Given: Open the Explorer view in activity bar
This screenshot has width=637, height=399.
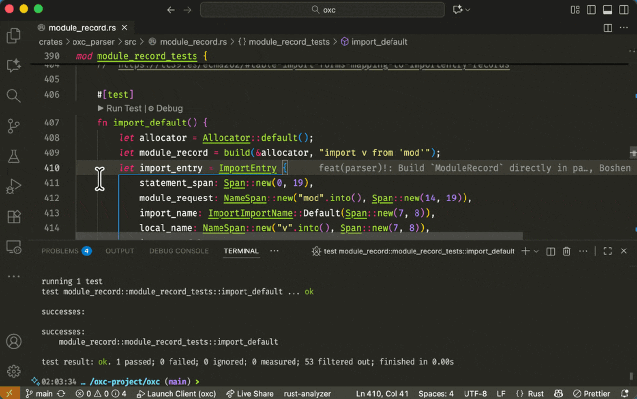Looking at the screenshot, I should tap(14, 36).
